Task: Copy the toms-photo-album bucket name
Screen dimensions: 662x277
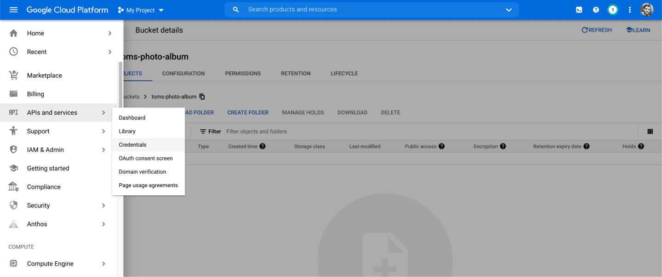Action: point(201,97)
